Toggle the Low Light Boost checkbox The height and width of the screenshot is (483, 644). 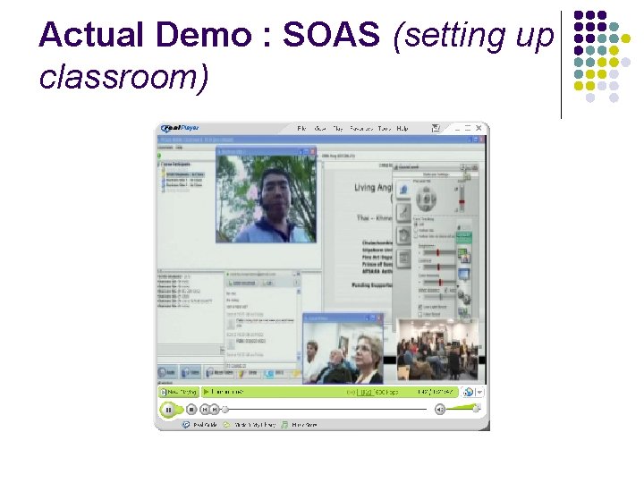coord(420,307)
